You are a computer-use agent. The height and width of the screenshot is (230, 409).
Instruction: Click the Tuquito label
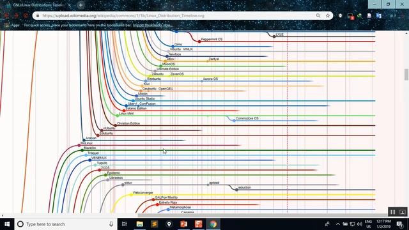(102, 163)
